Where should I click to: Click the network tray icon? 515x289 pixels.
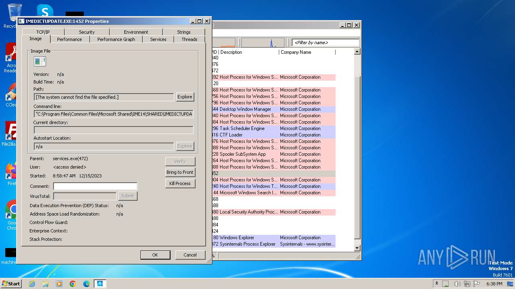point(467,284)
